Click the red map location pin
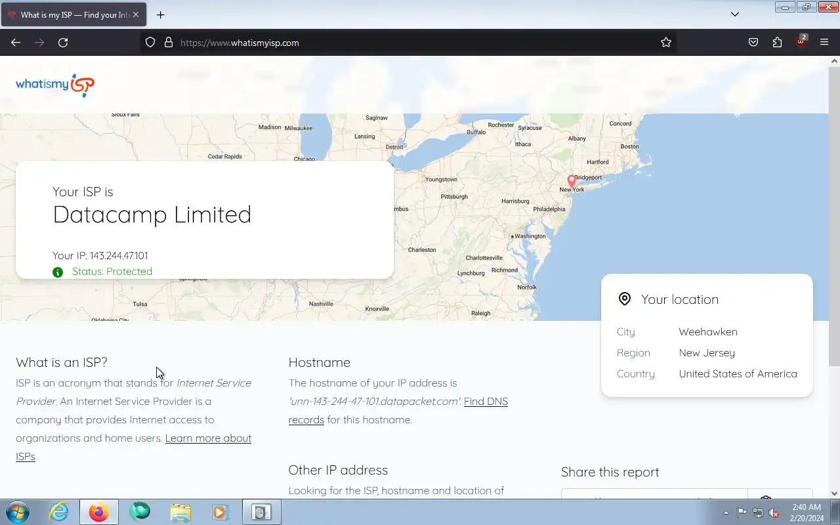The height and width of the screenshot is (525, 840). (x=572, y=181)
